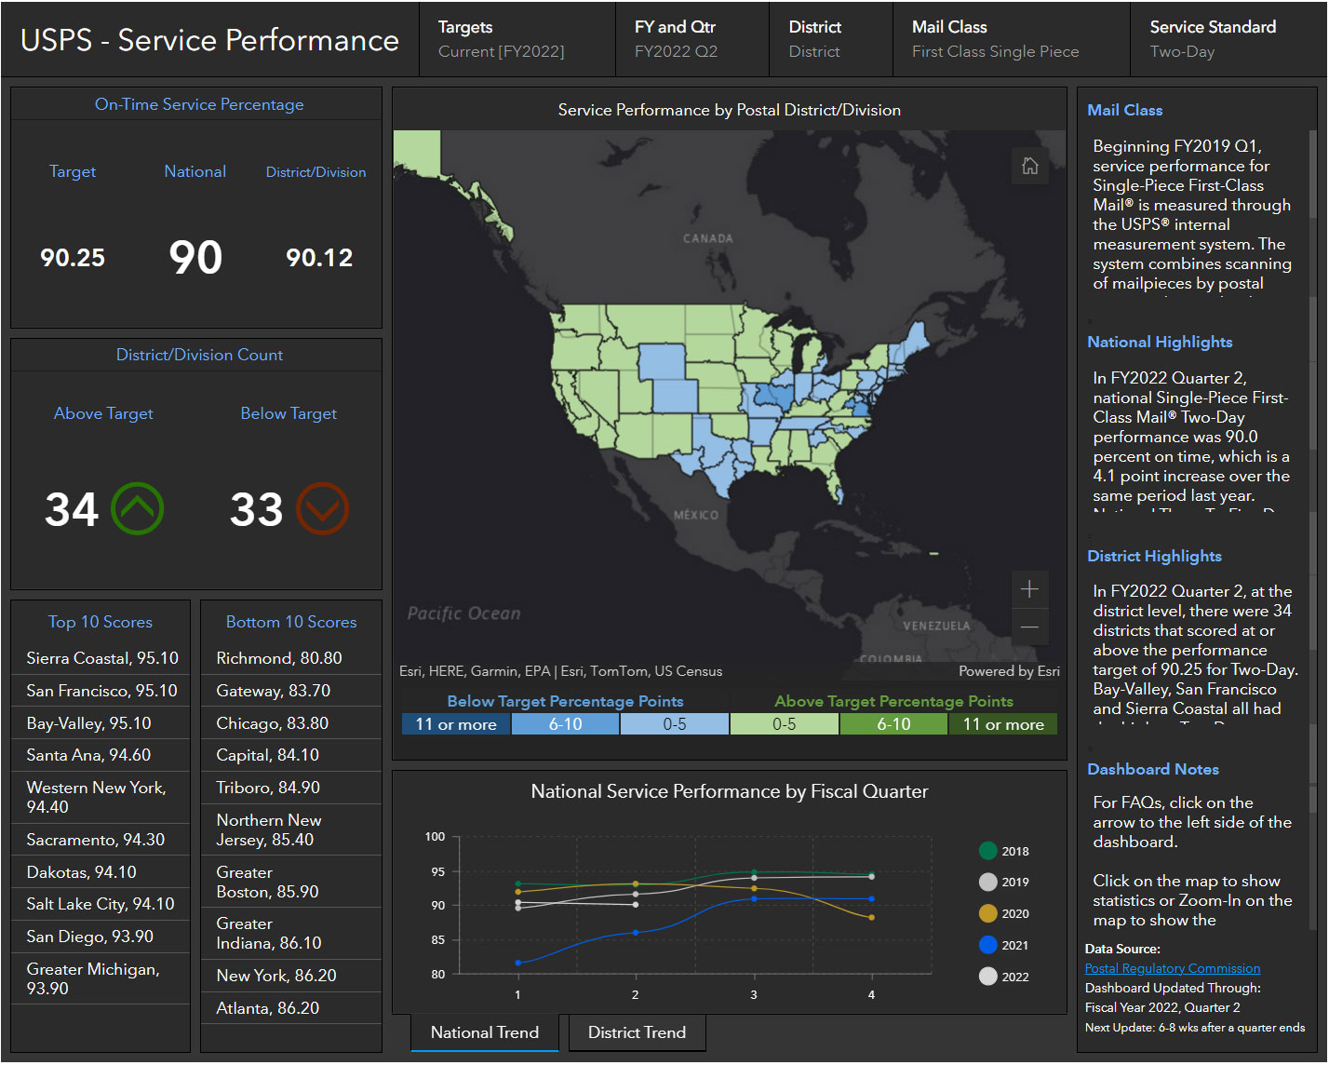The image size is (1329, 1065).
Task: Select Capital, 84.10 row
Action: click(x=291, y=755)
